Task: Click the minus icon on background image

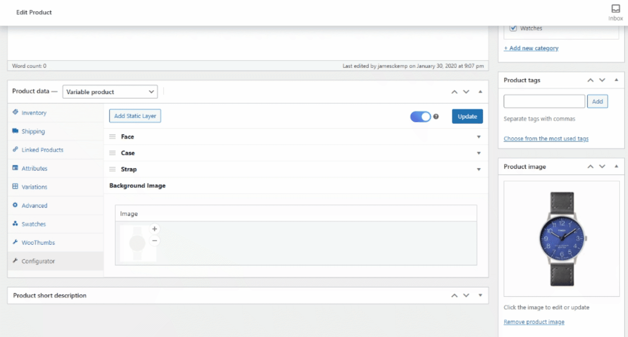Action: pyautogui.click(x=155, y=240)
